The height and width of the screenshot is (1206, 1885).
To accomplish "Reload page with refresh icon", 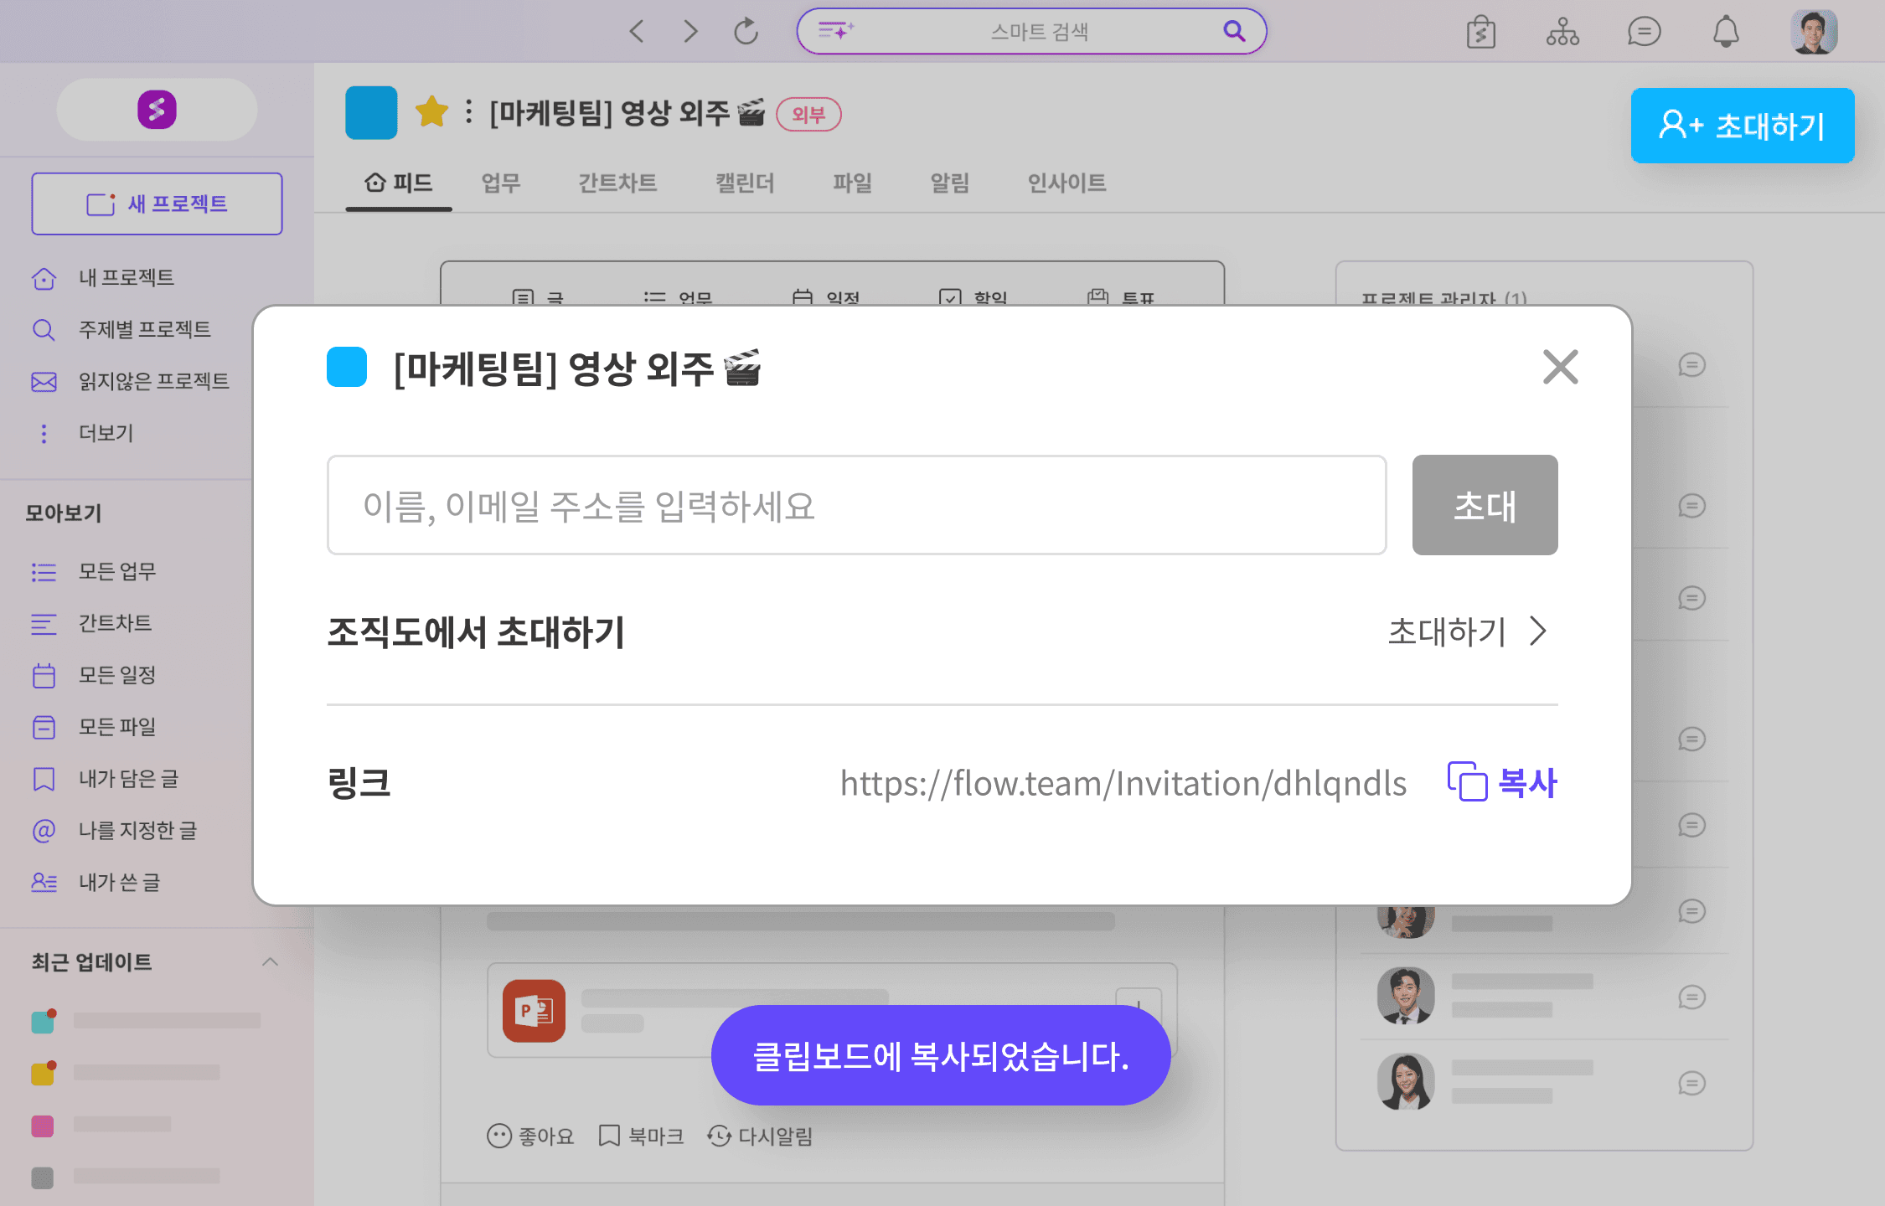I will point(746,32).
